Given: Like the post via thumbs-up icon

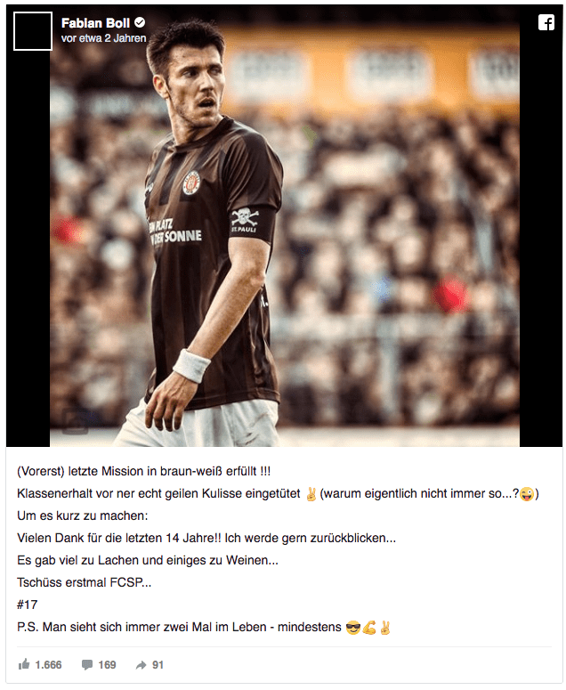Looking at the screenshot, I should (24, 664).
